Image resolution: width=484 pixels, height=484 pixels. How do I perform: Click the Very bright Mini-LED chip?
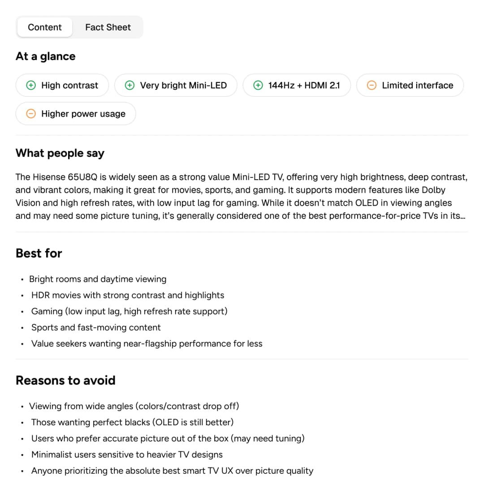(x=176, y=85)
